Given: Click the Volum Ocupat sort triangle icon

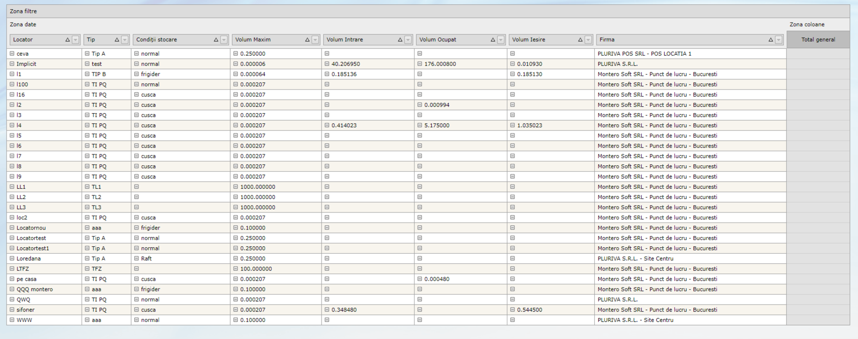Looking at the screenshot, I should pos(492,40).
